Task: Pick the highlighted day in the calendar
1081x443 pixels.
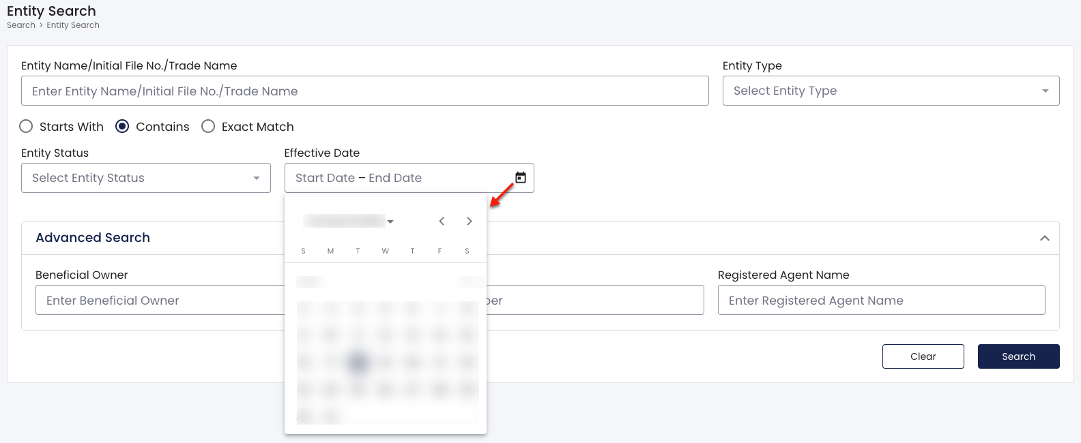Action: 358,362
